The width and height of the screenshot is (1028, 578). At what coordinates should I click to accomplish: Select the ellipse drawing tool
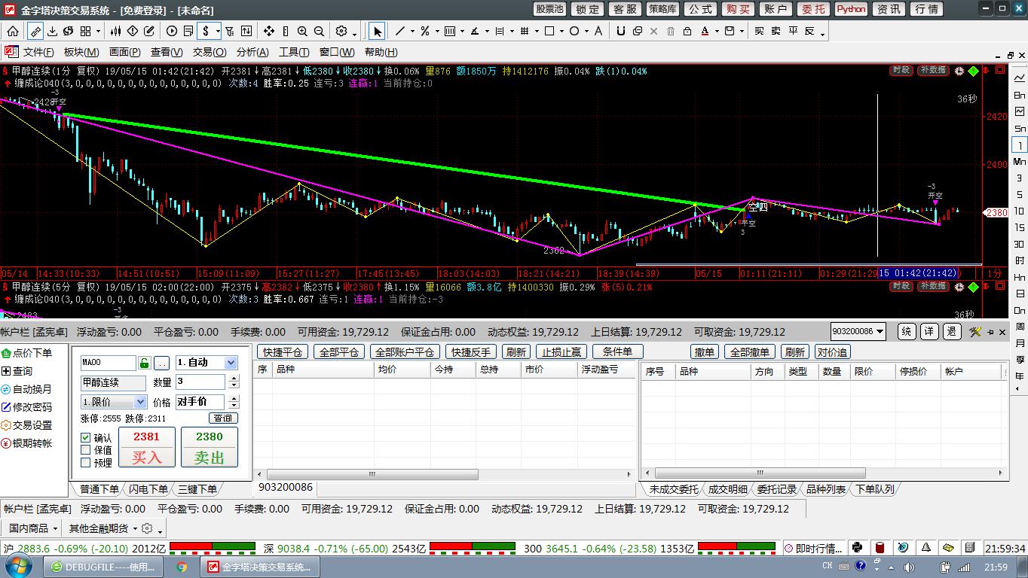point(574,31)
